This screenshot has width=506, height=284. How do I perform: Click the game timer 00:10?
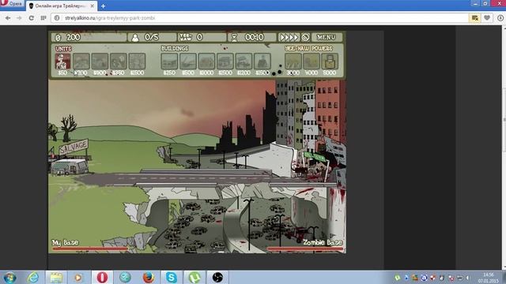coord(252,37)
